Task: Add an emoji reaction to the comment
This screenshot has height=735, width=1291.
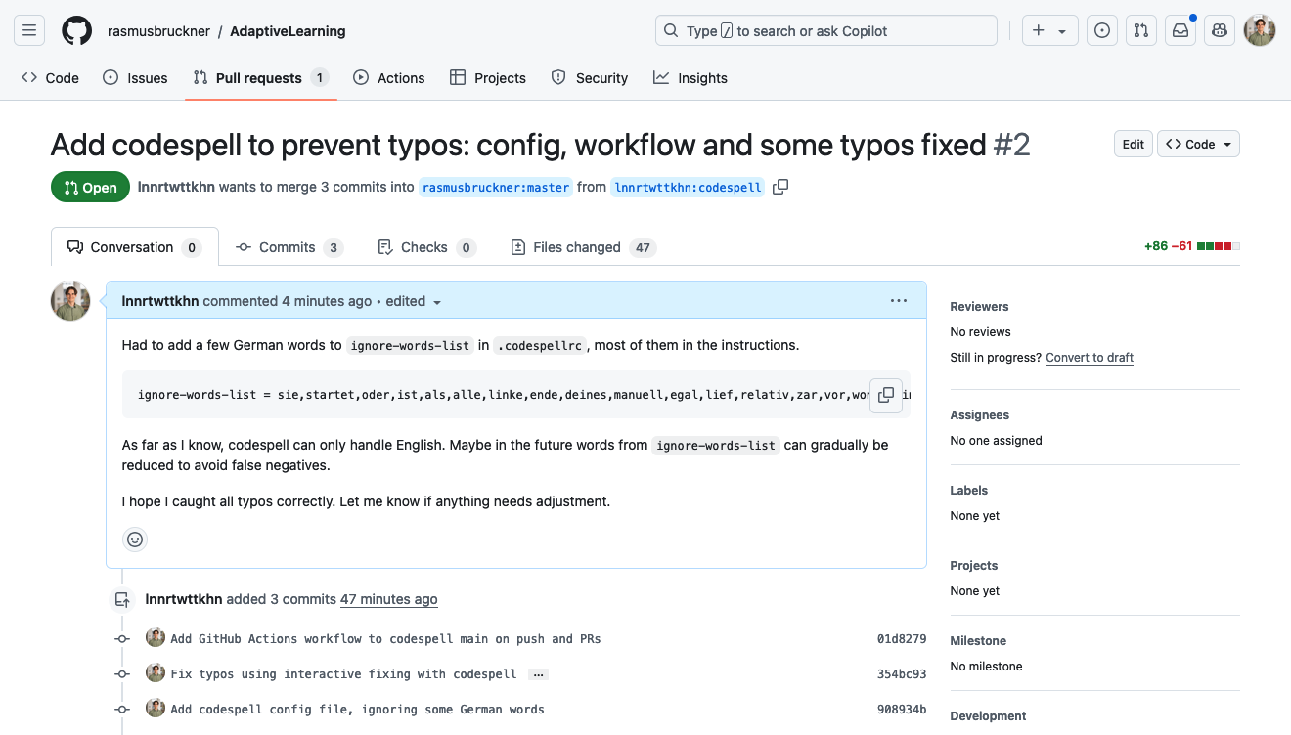Action: tap(135, 539)
